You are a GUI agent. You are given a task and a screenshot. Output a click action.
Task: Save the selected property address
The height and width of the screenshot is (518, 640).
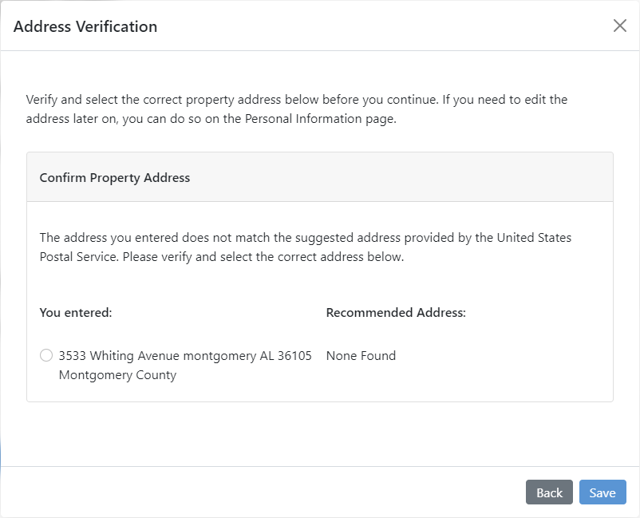[x=602, y=492]
